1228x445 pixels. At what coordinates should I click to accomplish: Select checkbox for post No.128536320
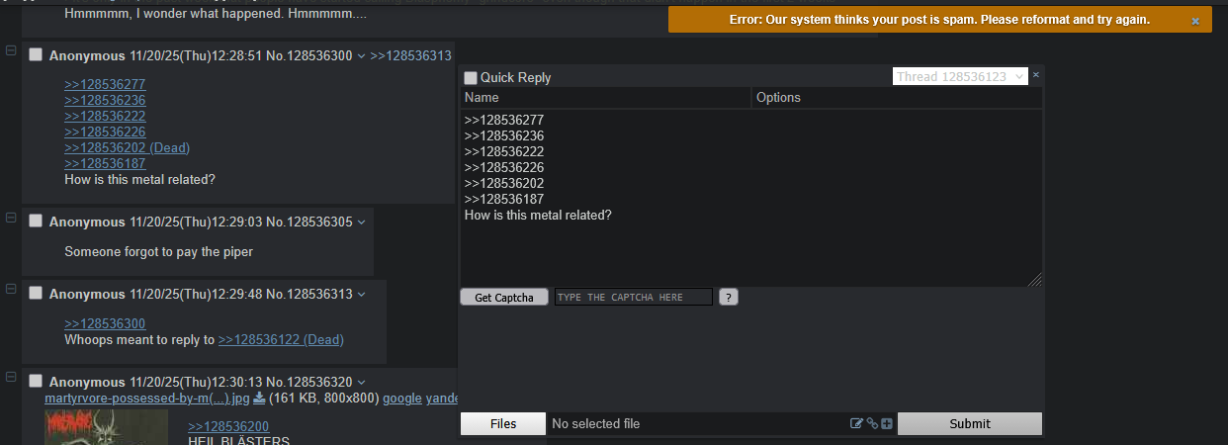36,382
